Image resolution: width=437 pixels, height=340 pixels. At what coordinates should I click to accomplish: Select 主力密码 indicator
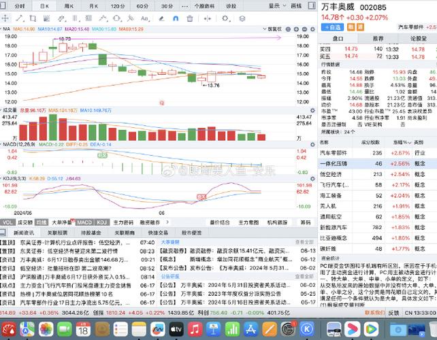123,222
